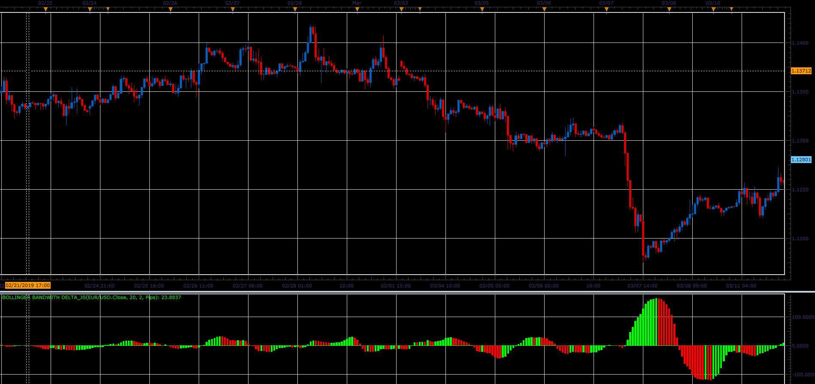The width and height of the screenshot is (815, 384).
Task: Click the 03/08 date label on top ruler
Action: click(x=669, y=3)
